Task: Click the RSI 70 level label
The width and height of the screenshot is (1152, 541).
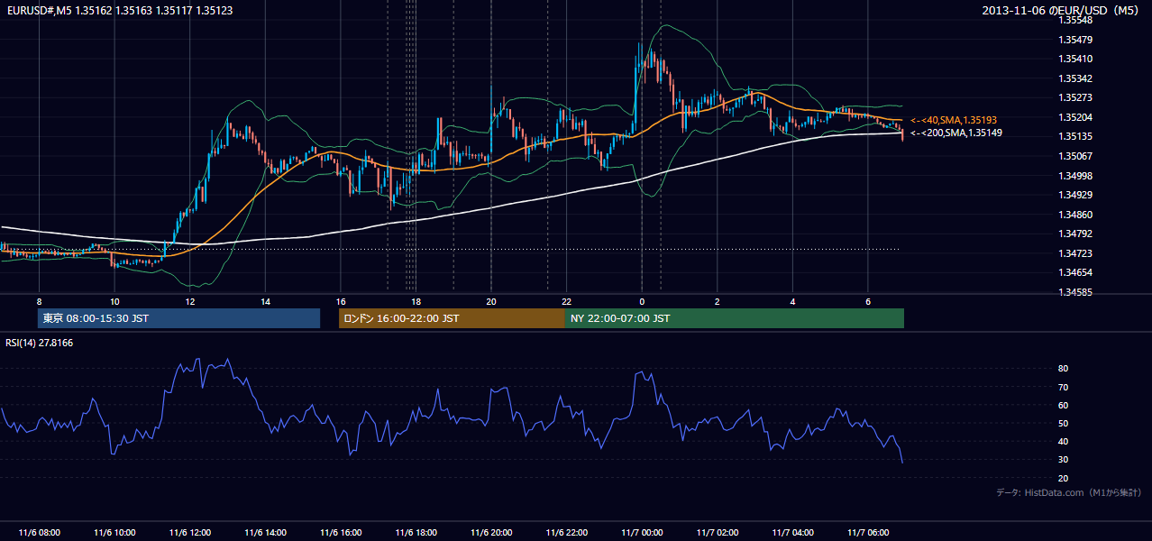Action: pyautogui.click(x=1064, y=387)
